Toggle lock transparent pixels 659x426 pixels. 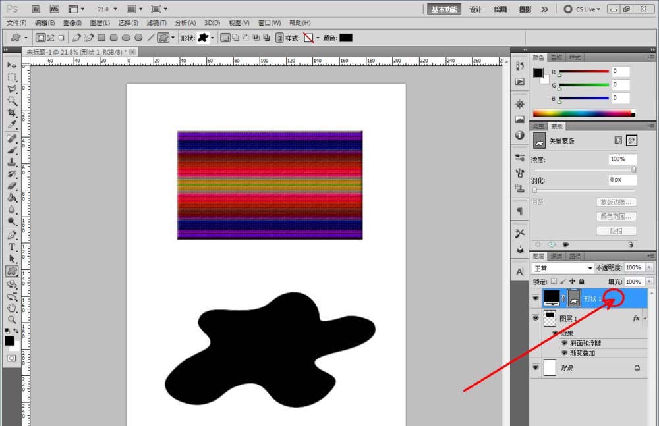(x=554, y=282)
